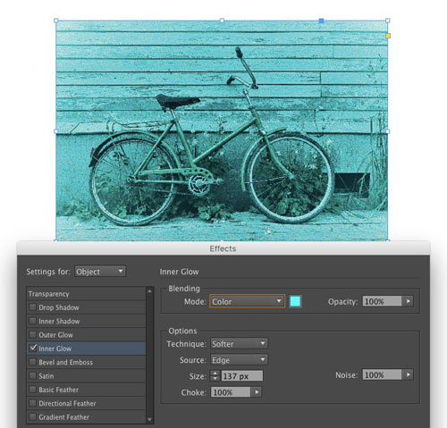Click the yellow live corners handle on frame
This screenshot has height=428, width=447.
coord(388,36)
